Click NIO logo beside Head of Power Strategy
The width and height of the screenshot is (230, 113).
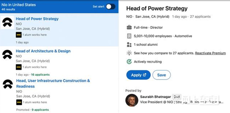[x=7, y=22]
